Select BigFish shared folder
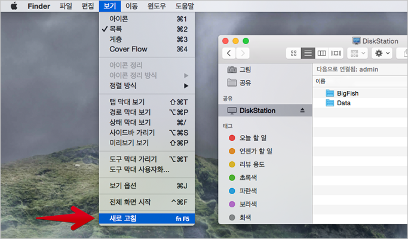 point(360,93)
